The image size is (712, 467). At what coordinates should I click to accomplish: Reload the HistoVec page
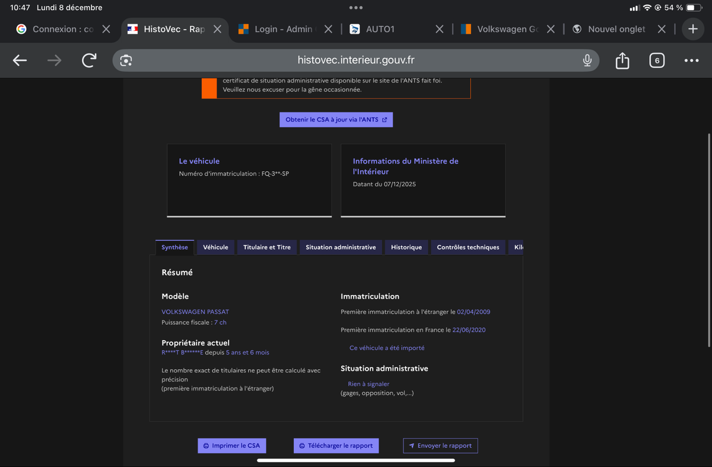(x=89, y=60)
